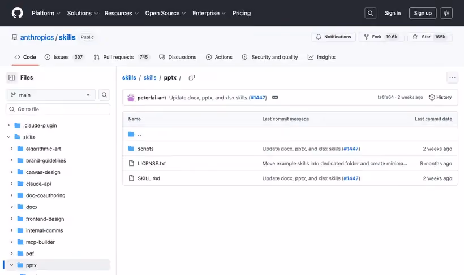The image size is (464, 275).
Task: Collapse the pptx folder chevron
Action: [11, 265]
